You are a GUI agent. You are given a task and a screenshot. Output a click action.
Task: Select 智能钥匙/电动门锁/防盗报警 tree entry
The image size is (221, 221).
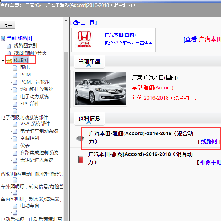32,174
